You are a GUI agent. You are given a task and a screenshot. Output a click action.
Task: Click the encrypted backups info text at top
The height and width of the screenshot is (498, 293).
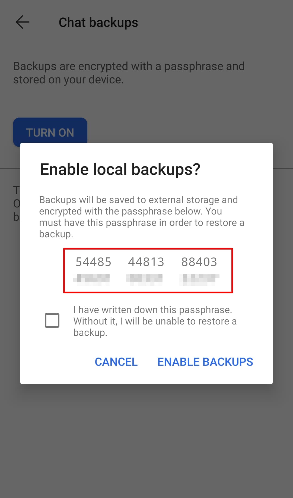129,73
